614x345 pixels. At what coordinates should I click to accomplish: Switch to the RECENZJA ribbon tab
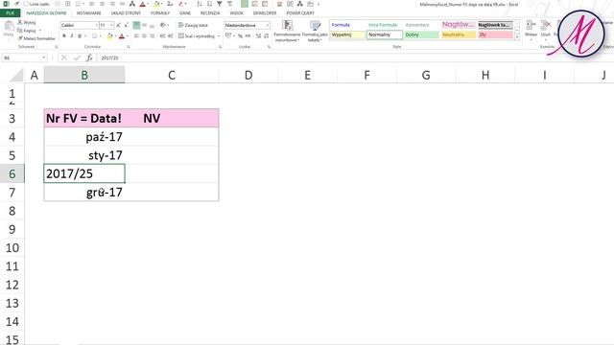210,12
